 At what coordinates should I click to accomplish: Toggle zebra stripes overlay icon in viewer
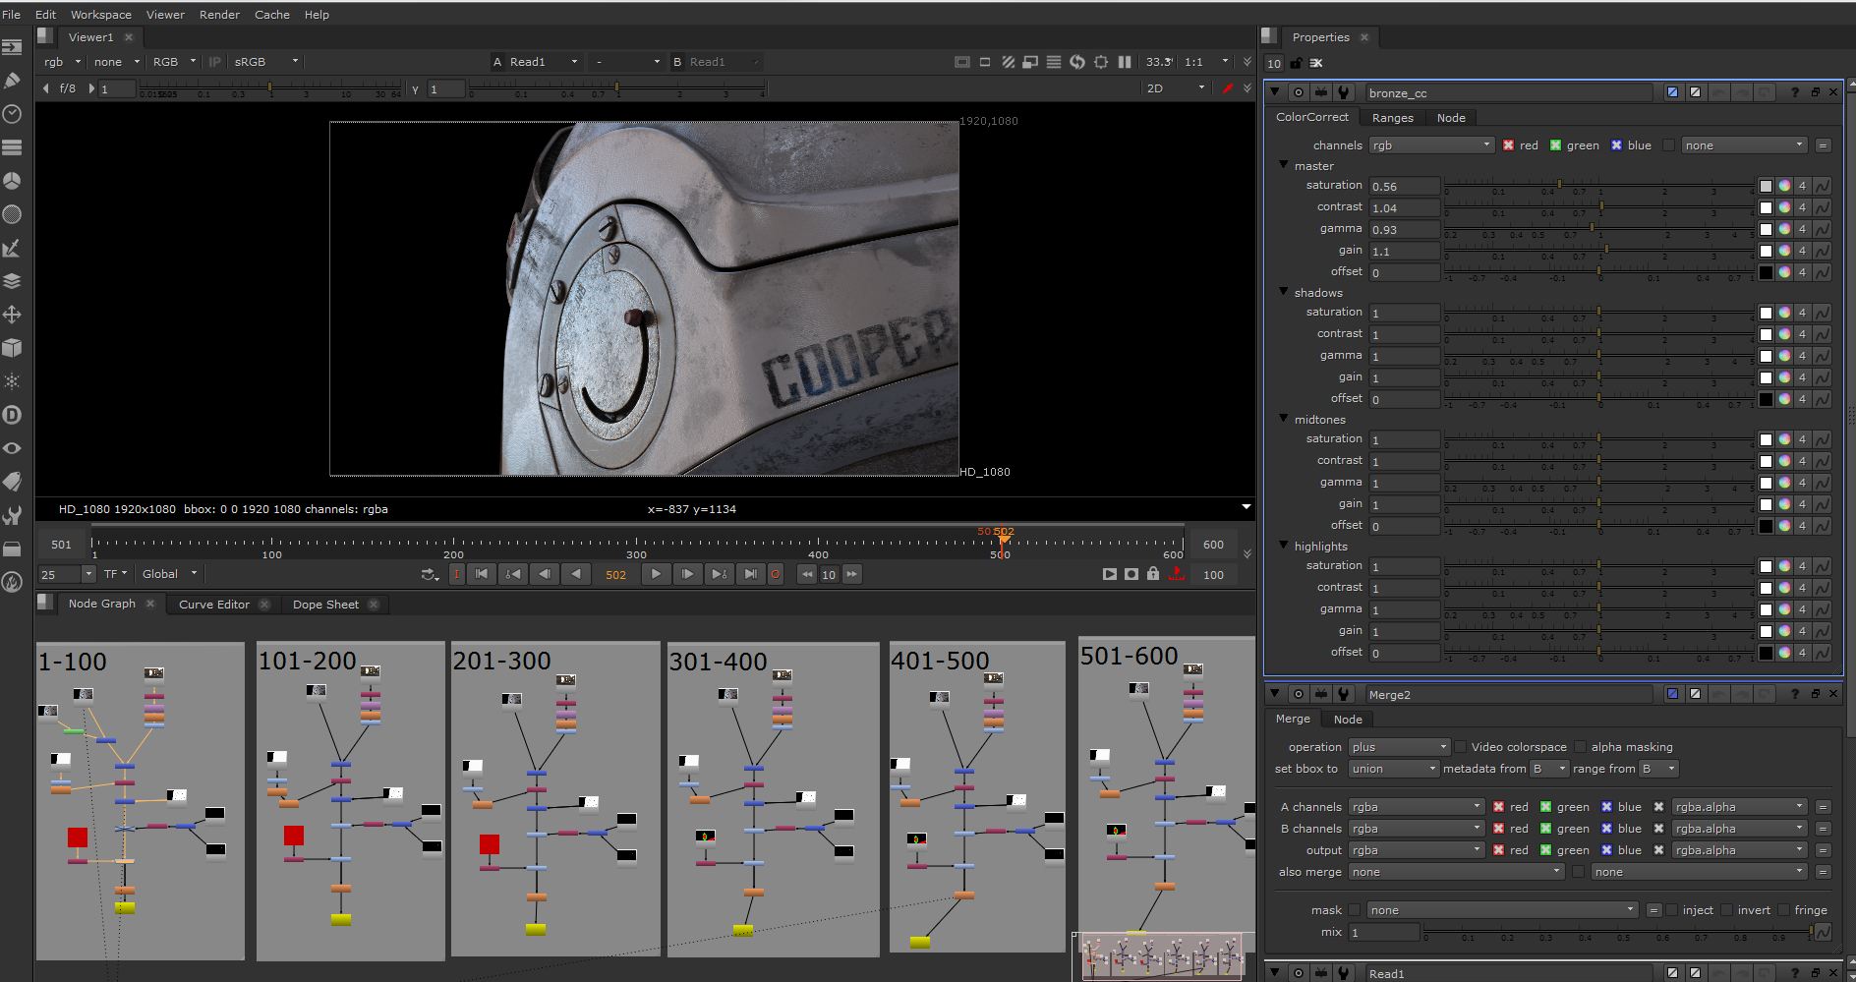[1008, 62]
